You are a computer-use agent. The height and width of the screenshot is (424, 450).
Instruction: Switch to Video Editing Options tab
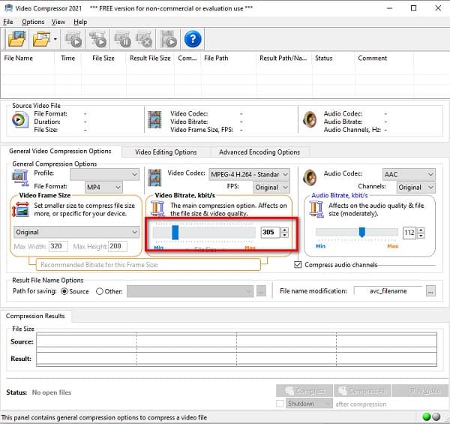(x=166, y=152)
